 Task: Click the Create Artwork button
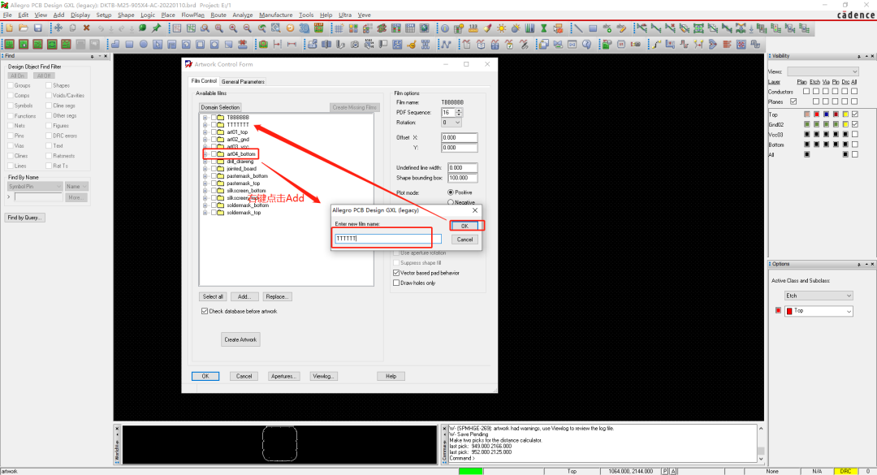tap(240, 339)
